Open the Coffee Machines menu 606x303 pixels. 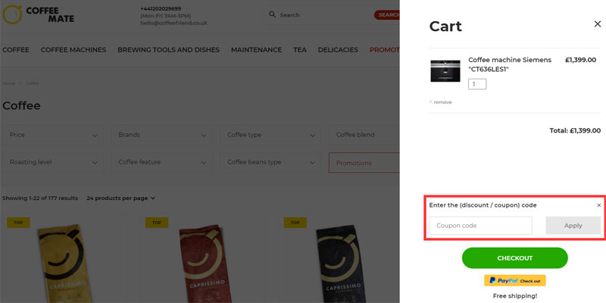pyautogui.click(x=73, y=50)
